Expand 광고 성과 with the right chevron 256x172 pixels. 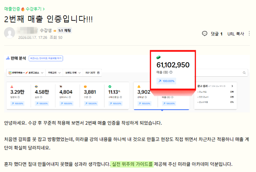click(232, 86)
